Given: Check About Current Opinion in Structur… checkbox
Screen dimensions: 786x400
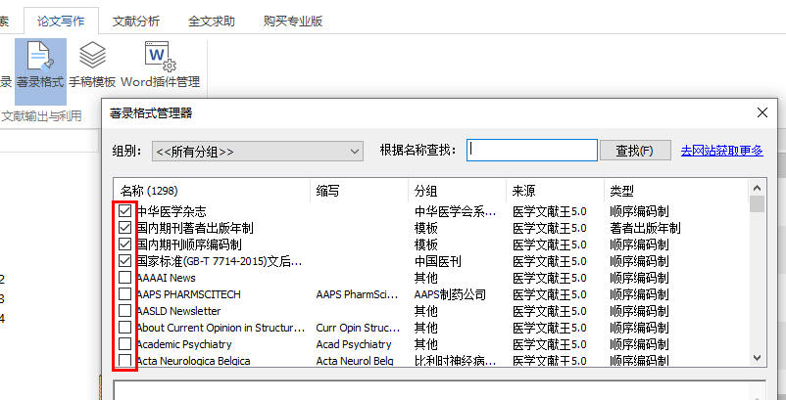Looking at the screenshot, I should (124, 327).
